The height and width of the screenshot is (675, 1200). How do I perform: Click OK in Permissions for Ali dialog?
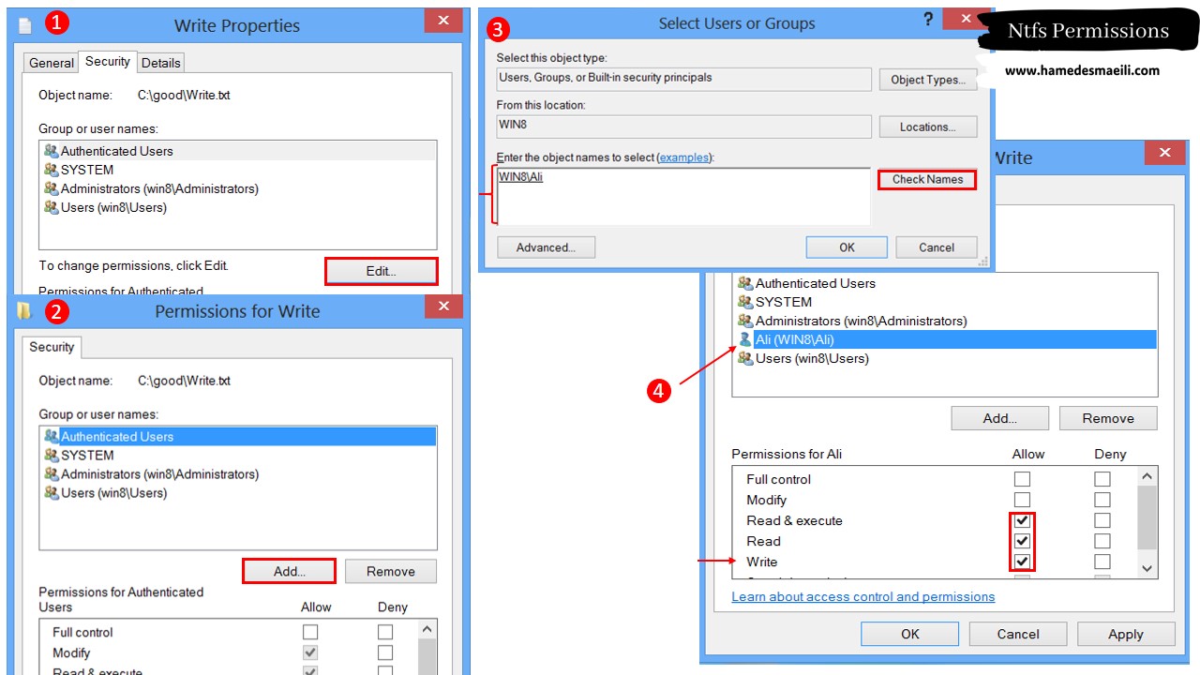coord(910,634)
